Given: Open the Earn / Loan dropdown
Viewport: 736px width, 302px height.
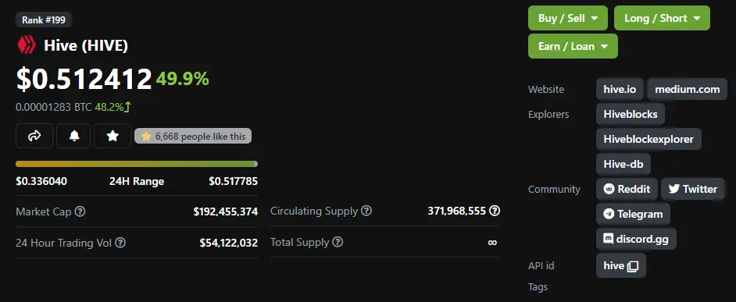Looking at the screenshot, I should click(x=573, y=46).
